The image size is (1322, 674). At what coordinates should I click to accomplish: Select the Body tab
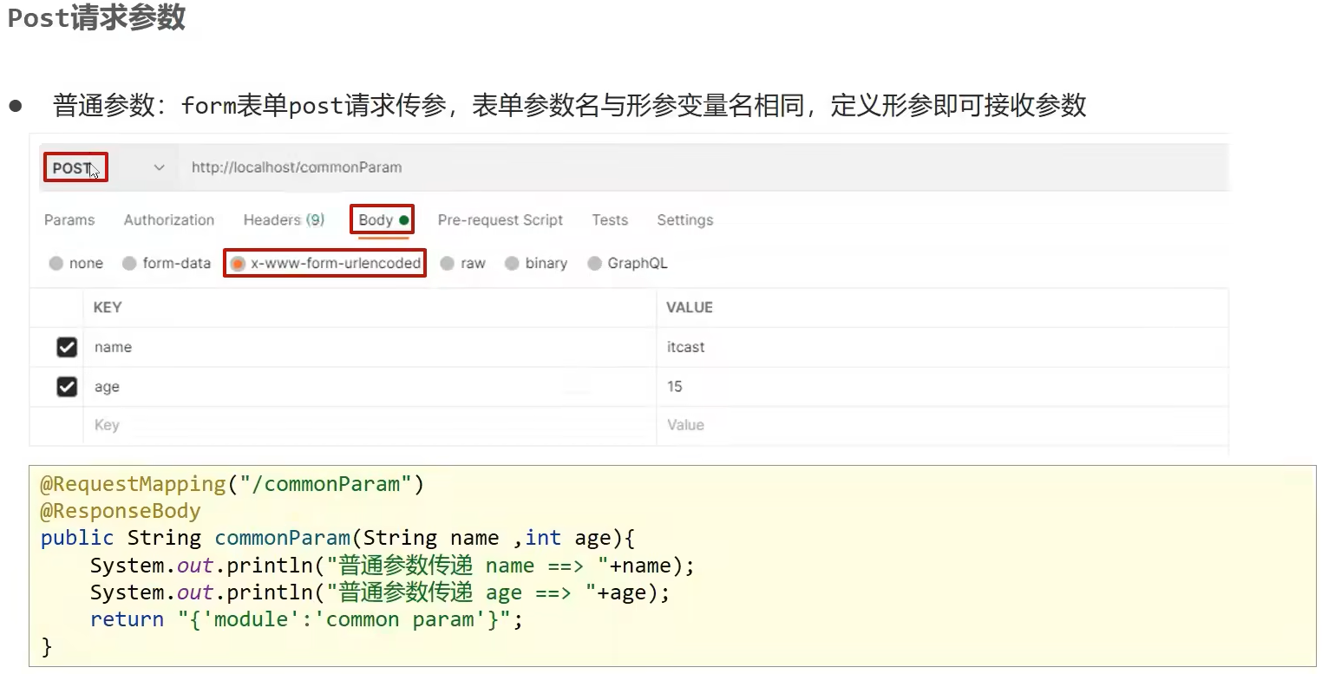[383, 220]
